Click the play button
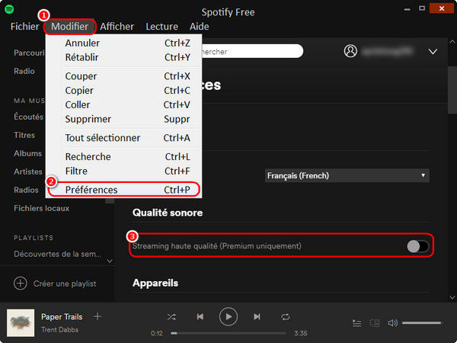Image resolution: width=457 pixels, height=343 pixels. coord(228,316)
